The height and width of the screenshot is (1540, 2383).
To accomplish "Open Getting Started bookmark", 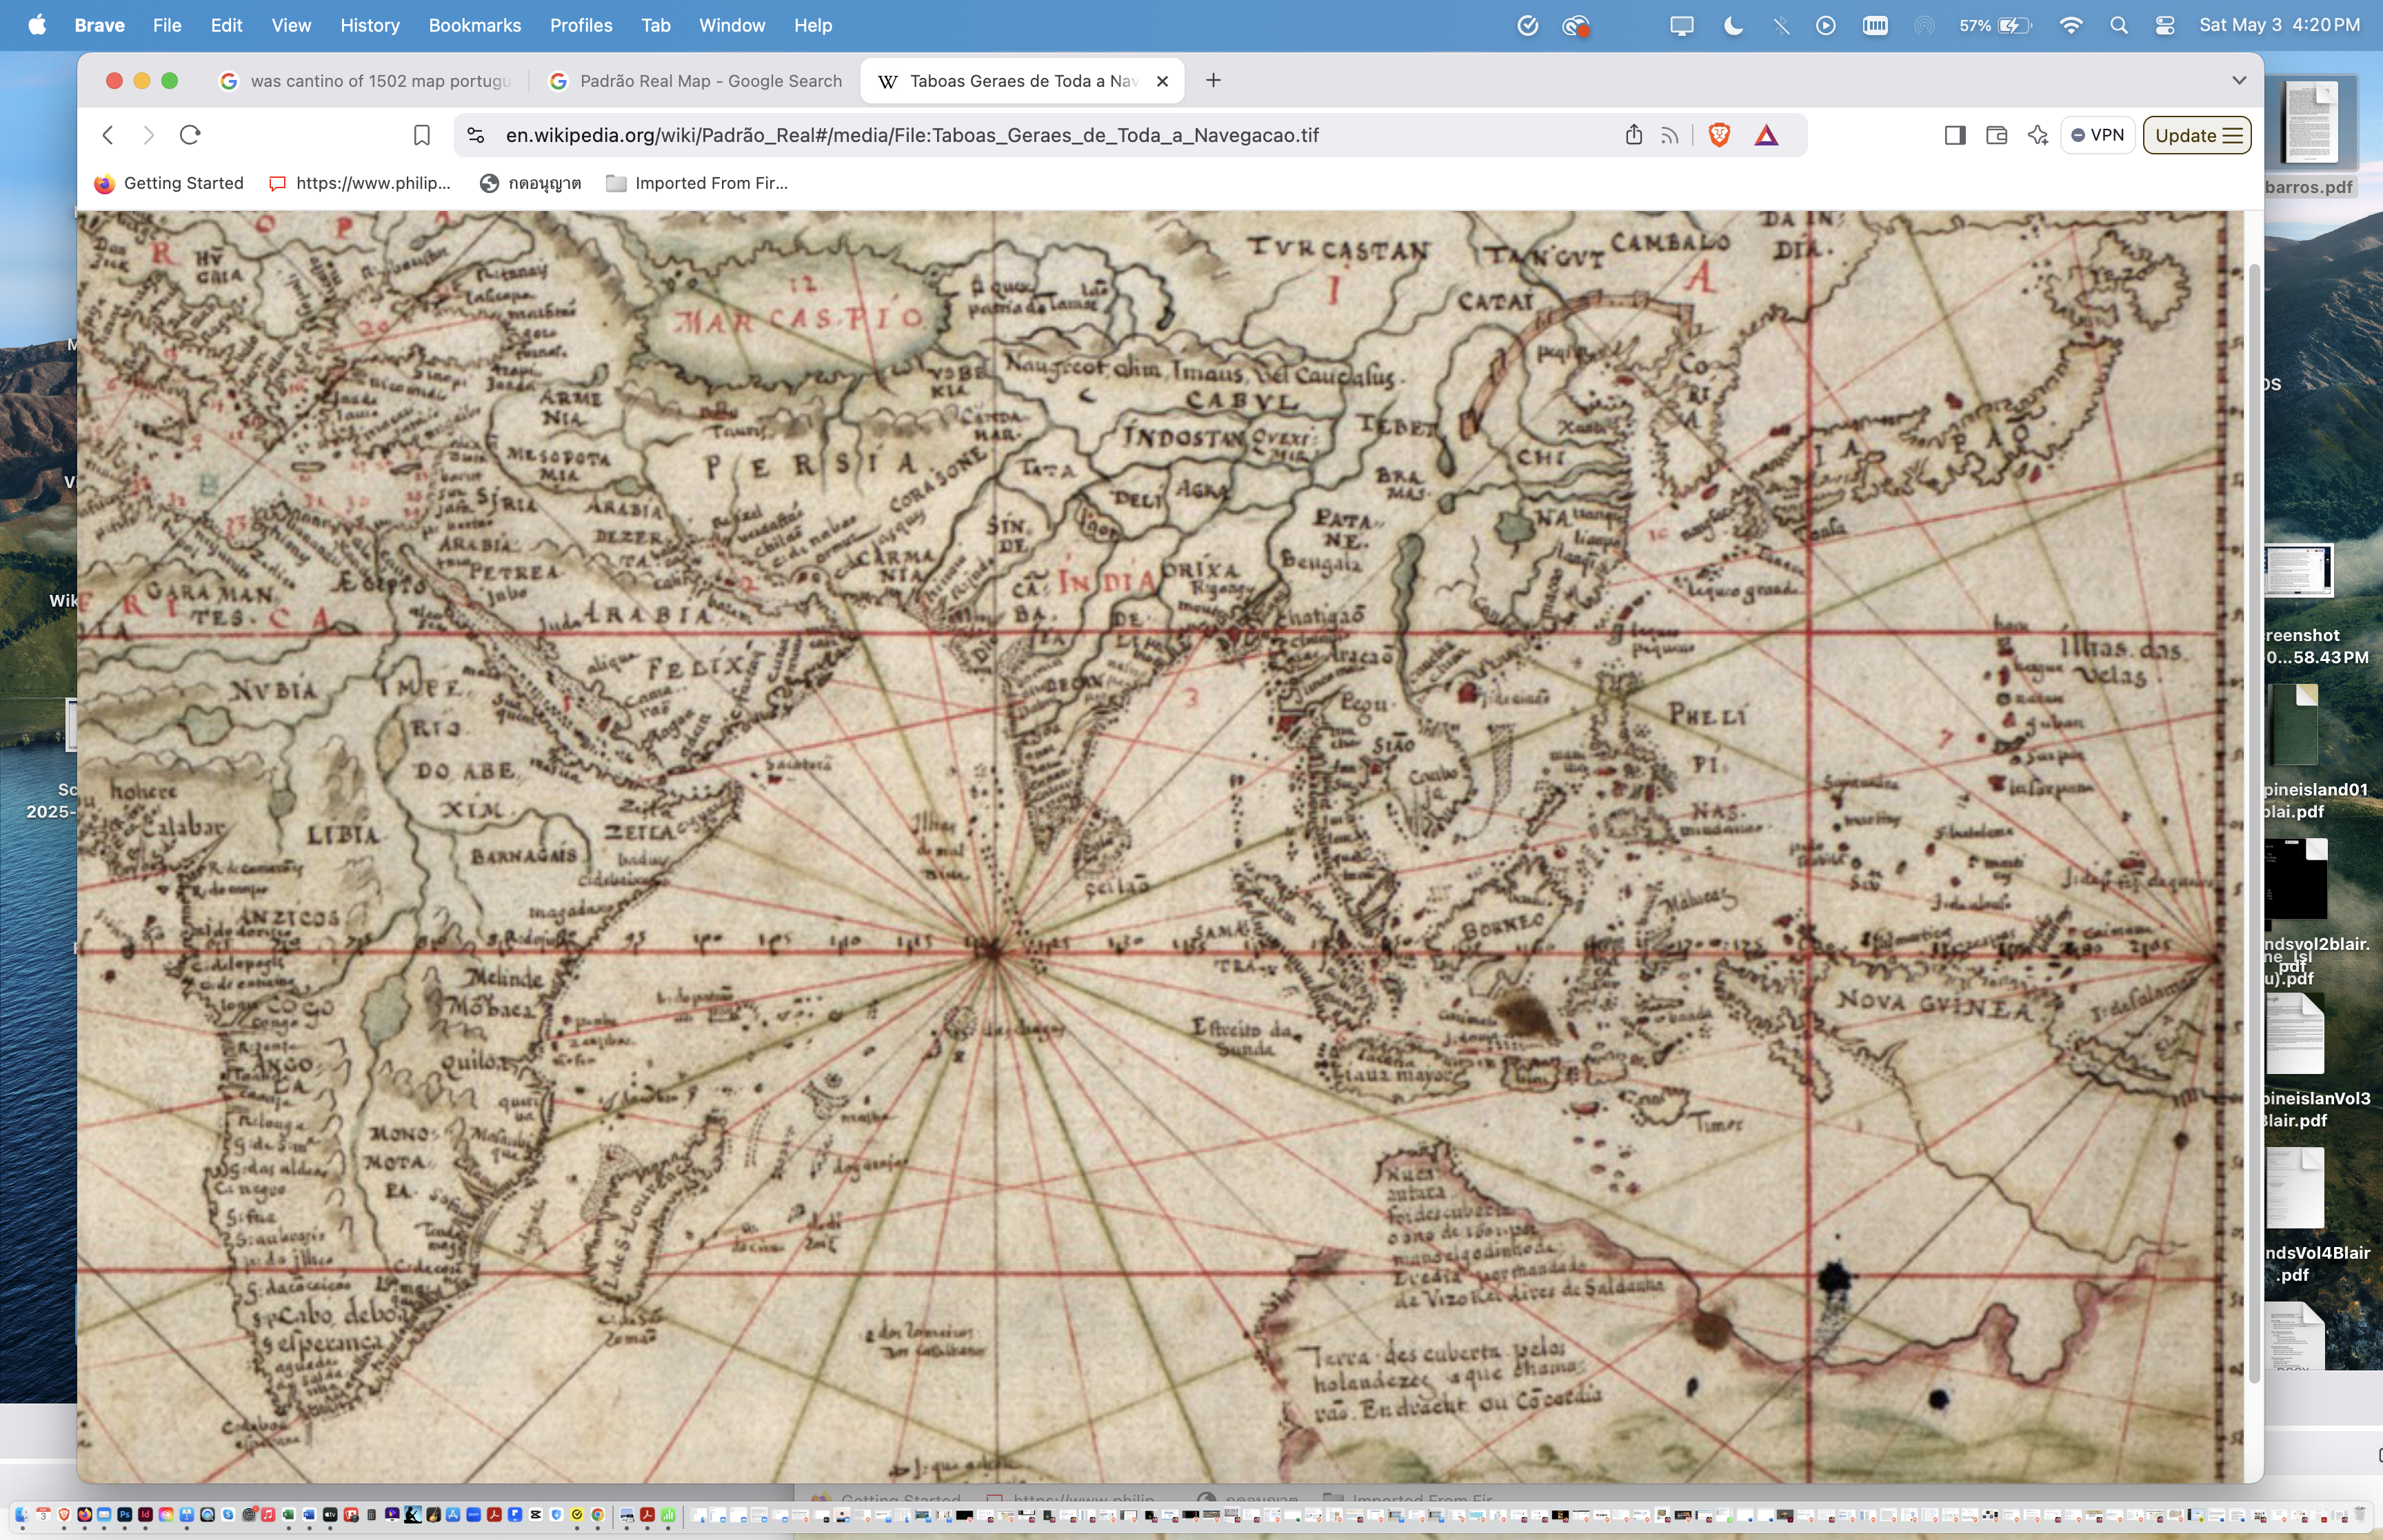I will tap(169, 183).
